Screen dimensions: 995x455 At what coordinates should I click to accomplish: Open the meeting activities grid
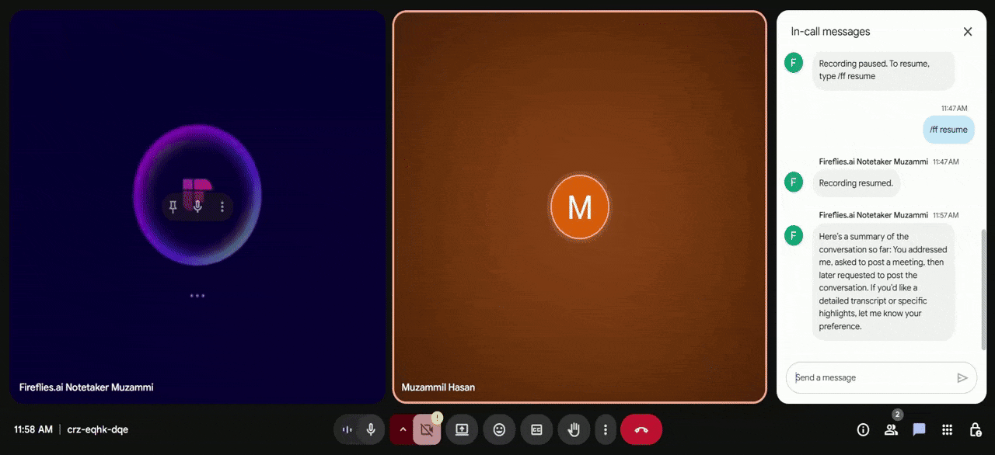[947, 429]
